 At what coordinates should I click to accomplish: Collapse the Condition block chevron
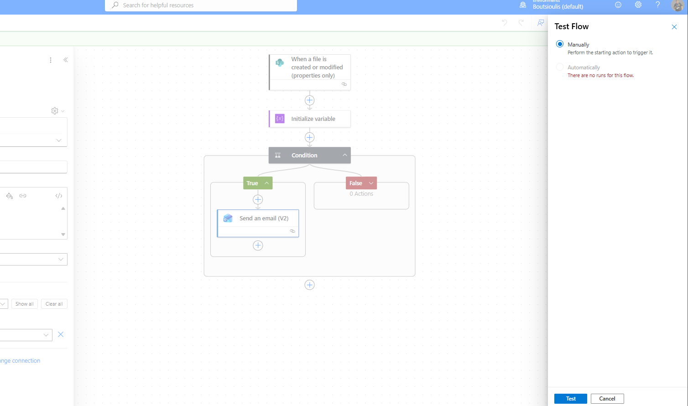click(345, 155)
